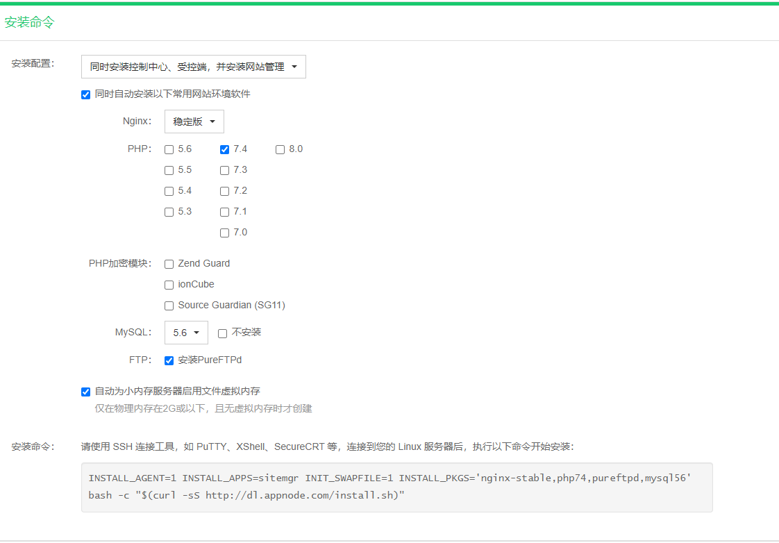The width and height of the screenshot is (779, 543).
Task: Click the 安装命令 section heading
Action: 29,22
